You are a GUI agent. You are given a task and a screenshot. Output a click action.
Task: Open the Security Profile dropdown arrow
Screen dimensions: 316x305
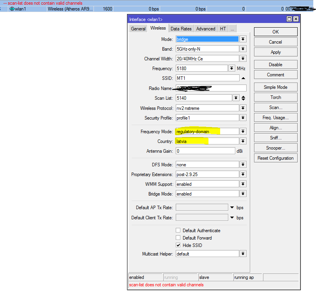tap(243, 118)
